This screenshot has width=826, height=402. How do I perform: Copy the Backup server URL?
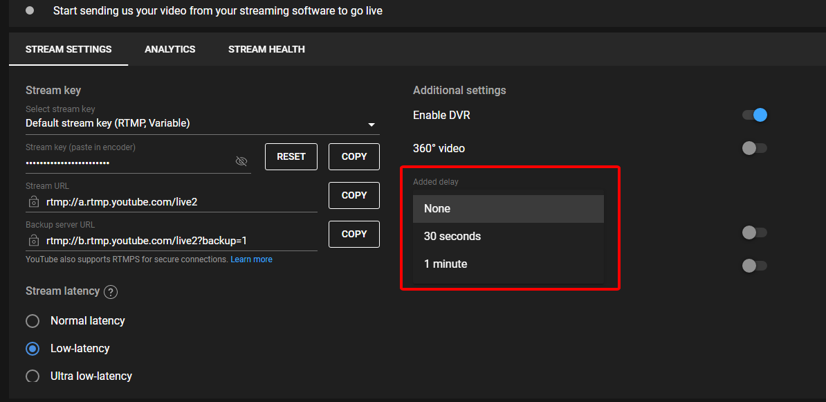[x=354, y=234]
